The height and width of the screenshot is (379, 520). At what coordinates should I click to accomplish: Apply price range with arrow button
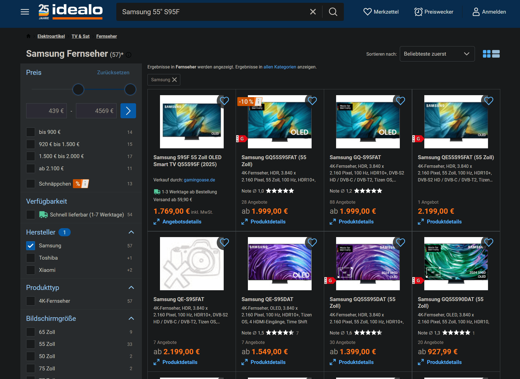(128, 111)
